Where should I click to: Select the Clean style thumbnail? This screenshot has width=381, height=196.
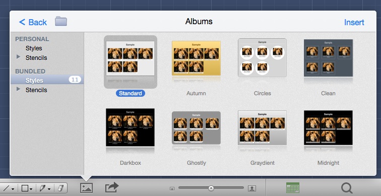point(328,58)
